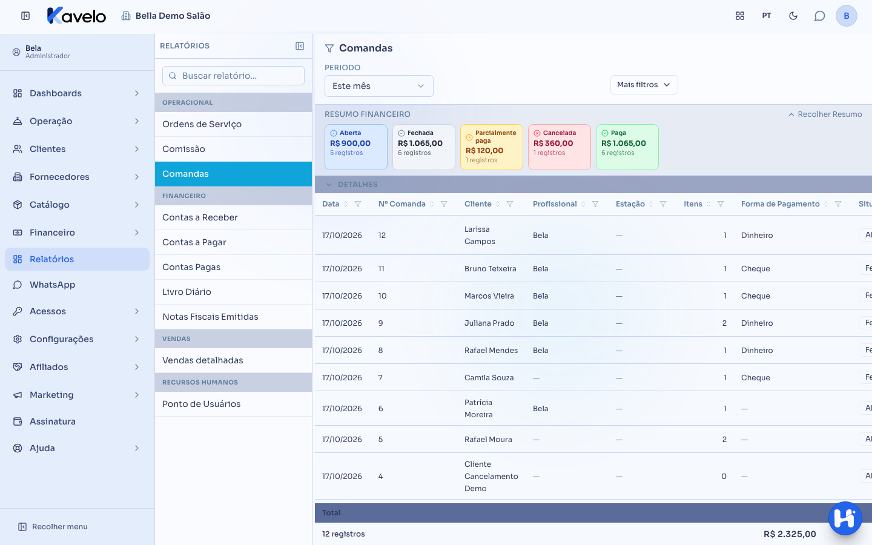Click the filter icon in Itens column
Image resolution: width=872 pixels, height=545 pixels.
click(x=721, y=204)
